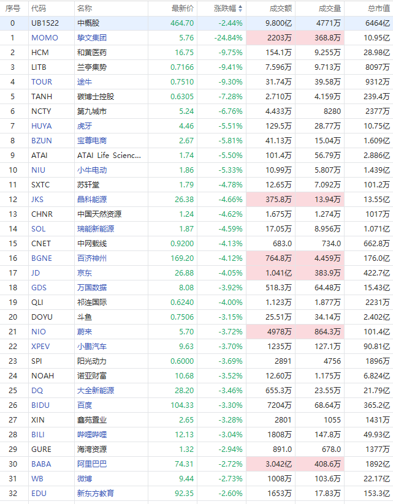Screen dimensions: 393x504
Task: Open 小鹏汽车 name link
Action: tap(92, 347)
